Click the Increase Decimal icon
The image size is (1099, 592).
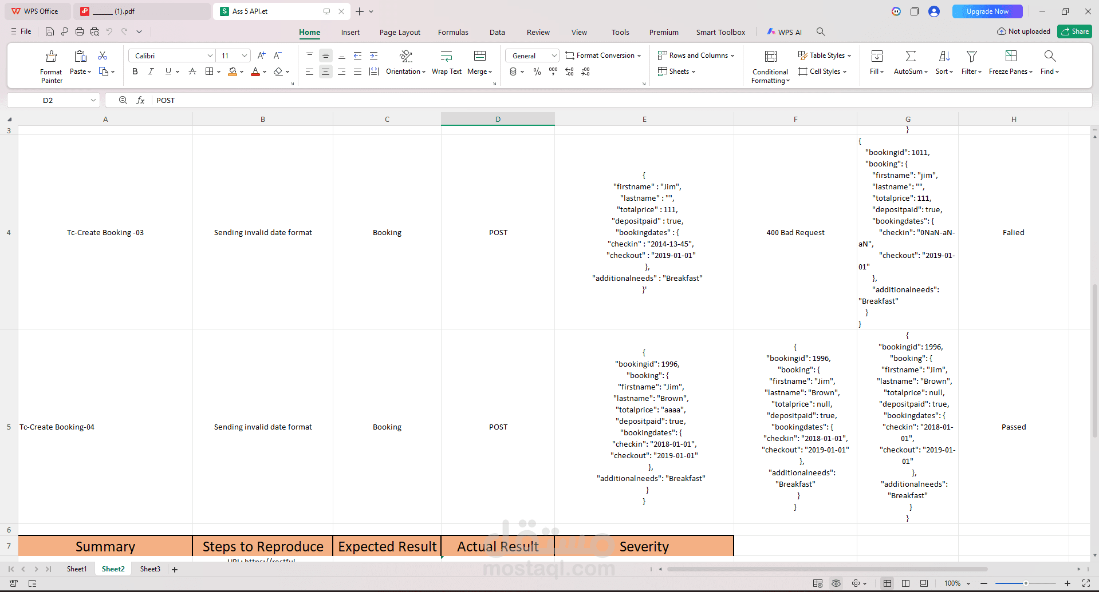pyautogui.click(x=569, y=71)
